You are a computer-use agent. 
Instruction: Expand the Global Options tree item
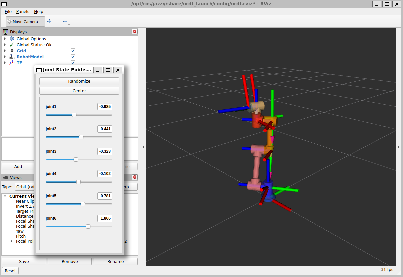[x=4, y=39]
